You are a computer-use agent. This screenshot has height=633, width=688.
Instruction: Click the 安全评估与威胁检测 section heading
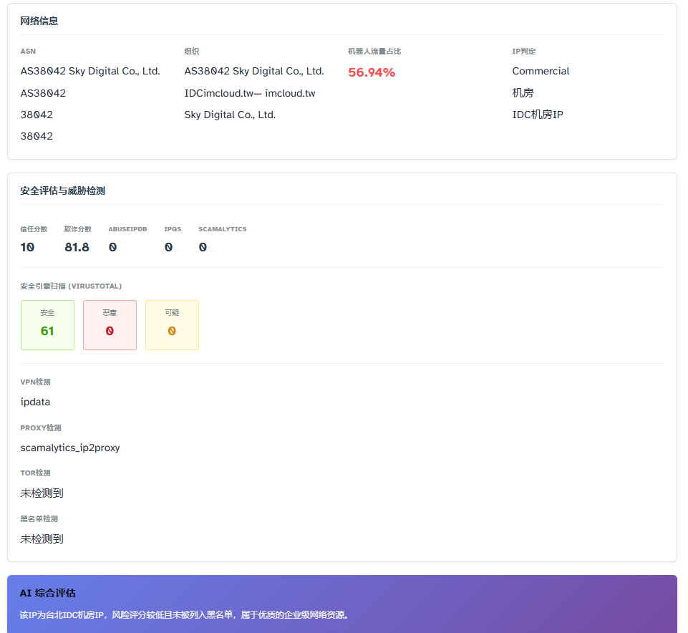pyautogui.click(x=63, y=190)
